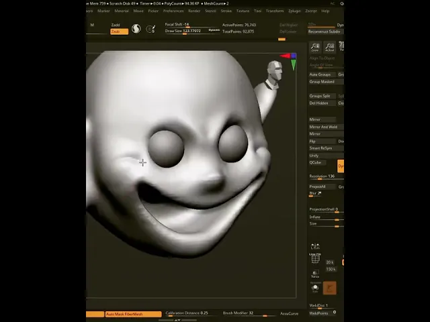Open the Transform menu

tap(275, 11)
